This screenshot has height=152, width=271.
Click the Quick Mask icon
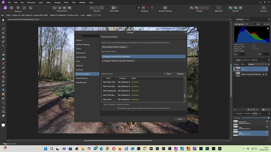113,8
